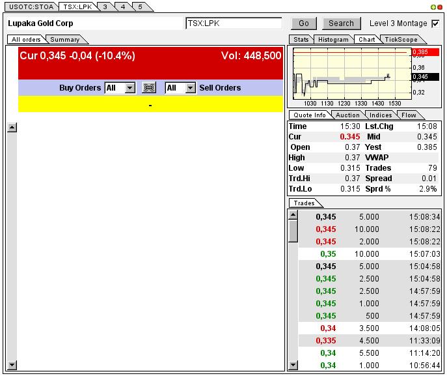Screen dimensions: 447x376
Task: Select the 1.000 trade at 14:57:59
Action: coord(370,304)
